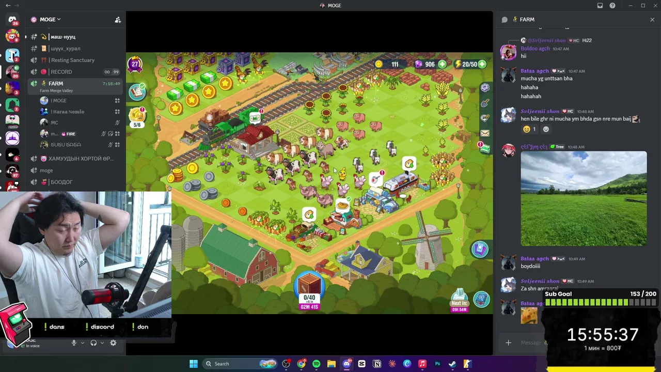Open the green field image in chat

[584, 198]
